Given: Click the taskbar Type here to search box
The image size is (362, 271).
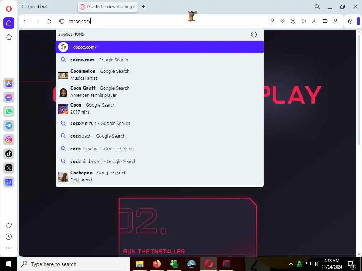Looking at the screenshot, I should coord(74,264).
